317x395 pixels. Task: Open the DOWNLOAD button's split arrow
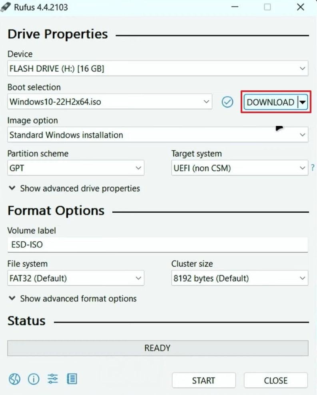pos(303,102)
